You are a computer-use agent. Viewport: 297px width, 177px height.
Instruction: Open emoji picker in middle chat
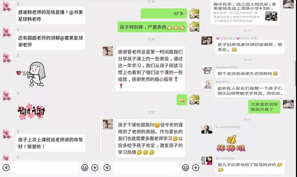185,168
